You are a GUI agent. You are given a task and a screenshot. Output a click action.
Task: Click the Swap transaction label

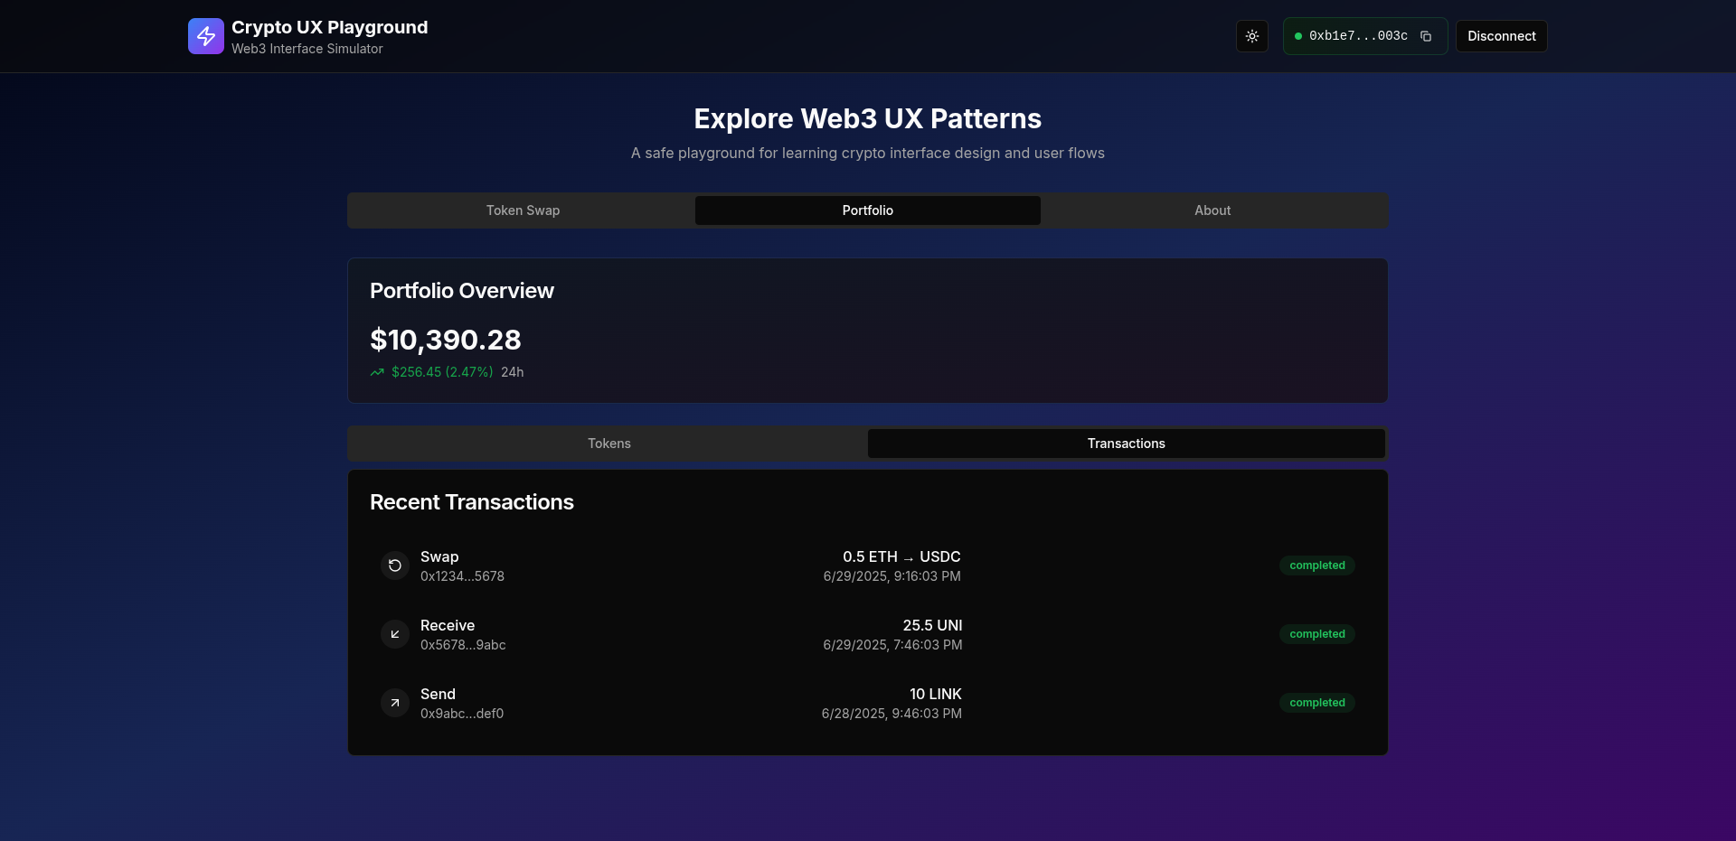coord(439,556)
